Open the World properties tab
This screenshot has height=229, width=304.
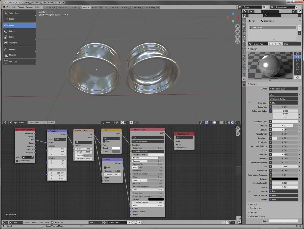[x=244, y=46]
